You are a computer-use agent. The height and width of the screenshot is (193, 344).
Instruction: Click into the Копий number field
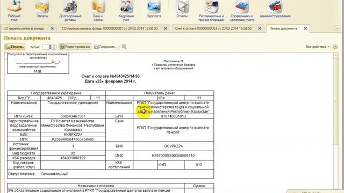click(x=47, y=47)
